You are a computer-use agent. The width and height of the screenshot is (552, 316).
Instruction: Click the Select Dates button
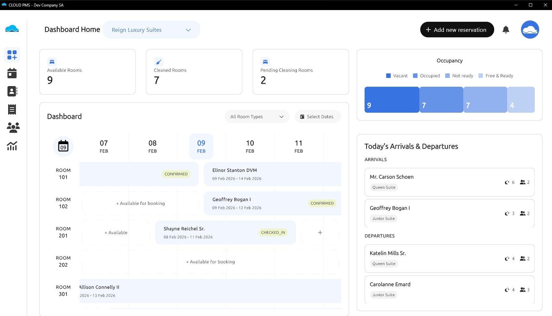pos(318,117)
